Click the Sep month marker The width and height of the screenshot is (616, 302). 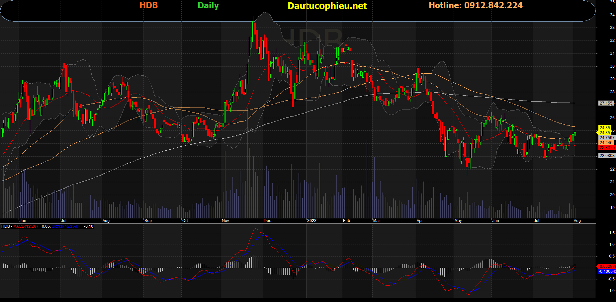[x=148, y=221]
